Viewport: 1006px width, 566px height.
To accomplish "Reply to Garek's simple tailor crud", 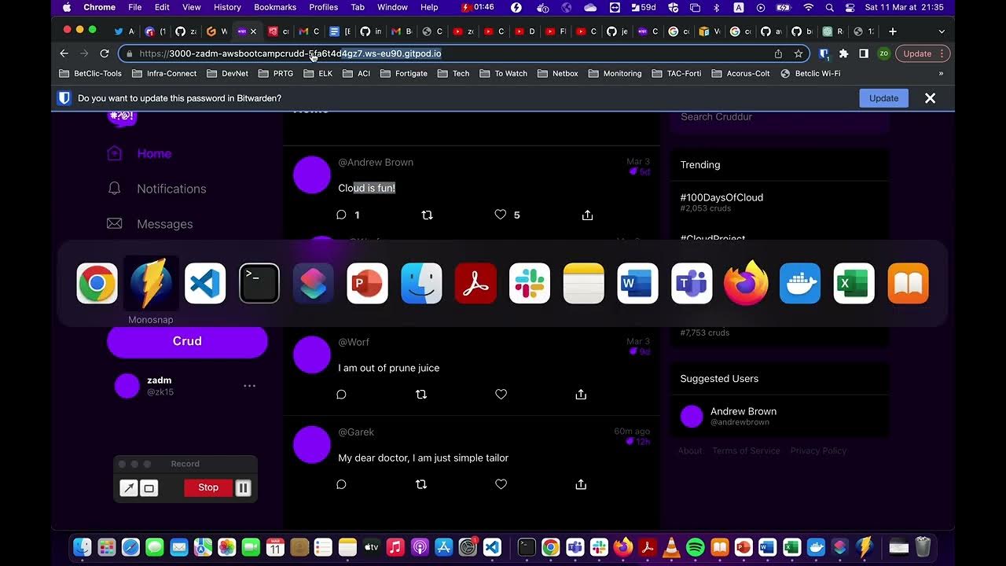I will point(342,484).
